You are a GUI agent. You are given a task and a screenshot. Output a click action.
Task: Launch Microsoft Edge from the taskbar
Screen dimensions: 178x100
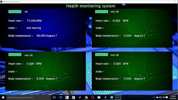[x=61, y=97]
